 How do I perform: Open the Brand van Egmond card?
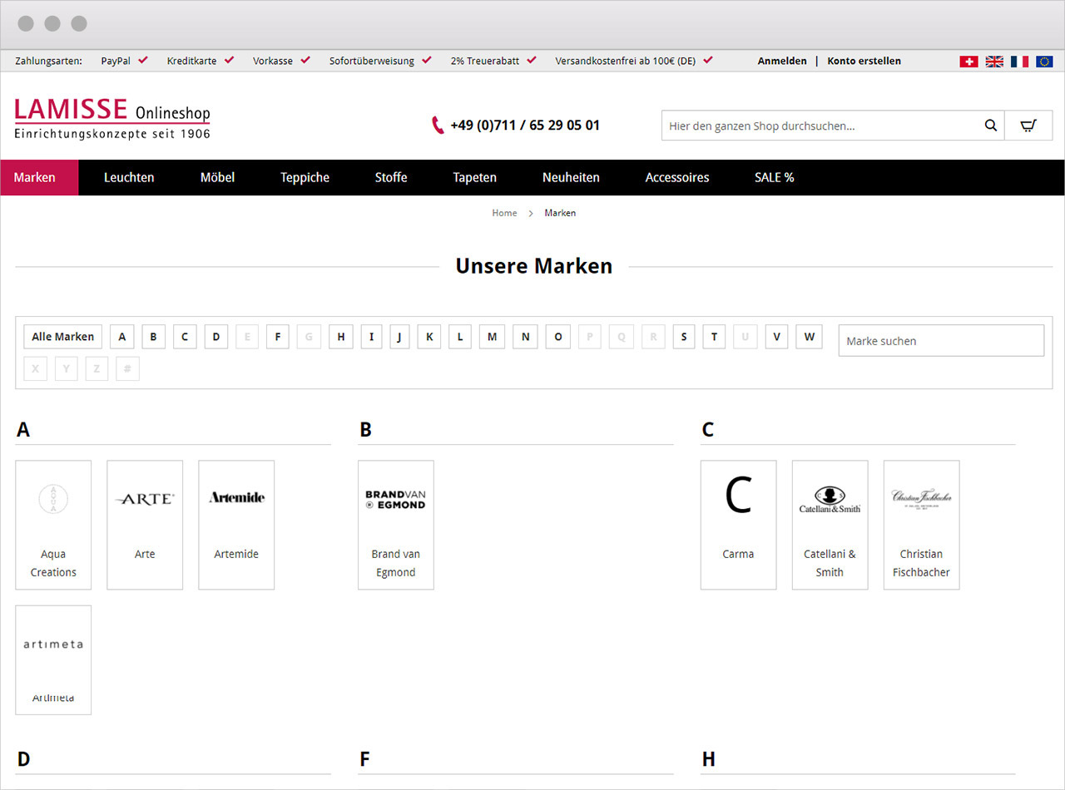pyautogui.click(x=396, y=525)
